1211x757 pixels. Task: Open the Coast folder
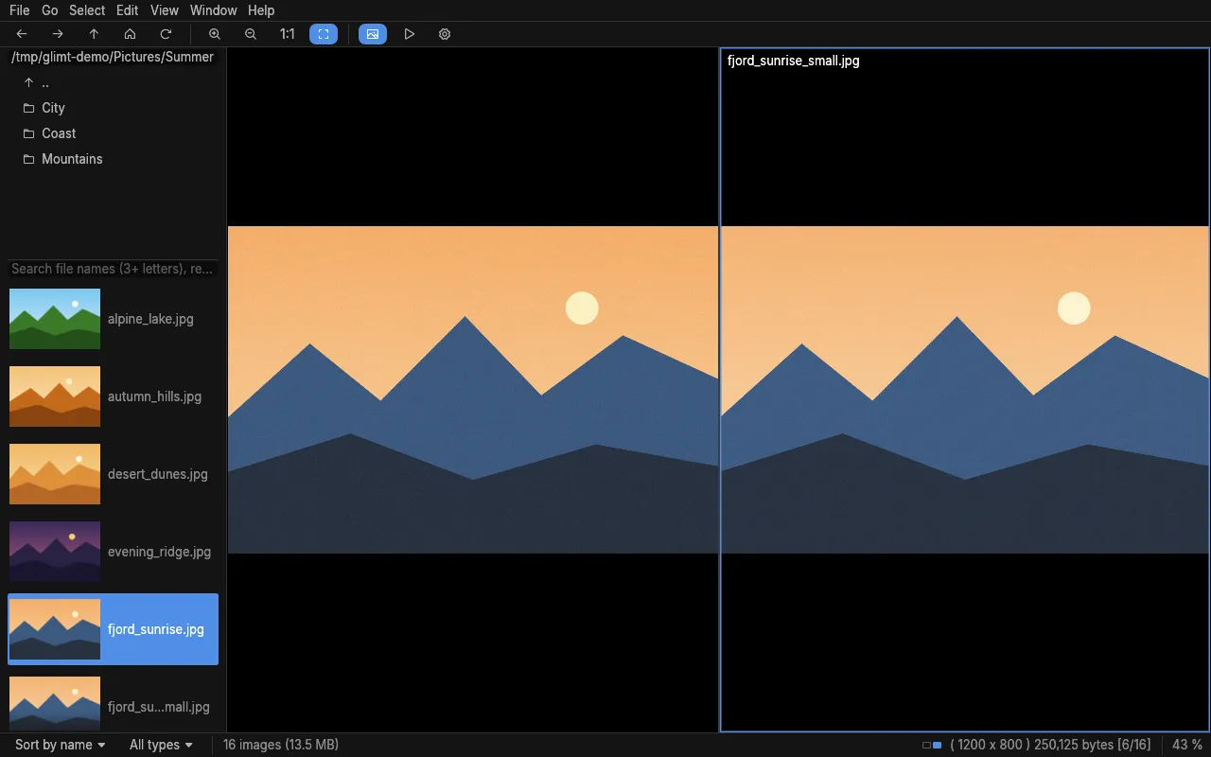113,133
